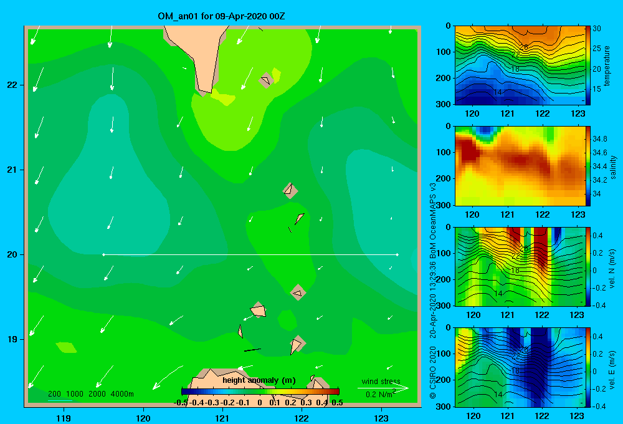Click the vel. N colorbar strip
Screen dimensions: 623x424
pyautogui.click(x=588, y=267)
